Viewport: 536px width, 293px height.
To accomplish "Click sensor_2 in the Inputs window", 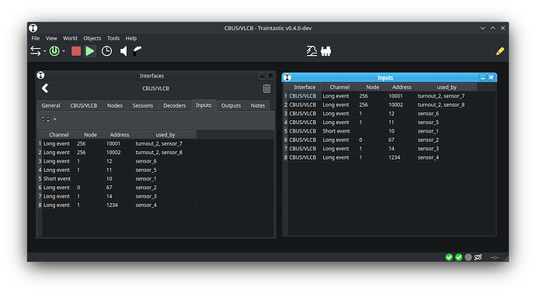I will [x=428, y=140].
